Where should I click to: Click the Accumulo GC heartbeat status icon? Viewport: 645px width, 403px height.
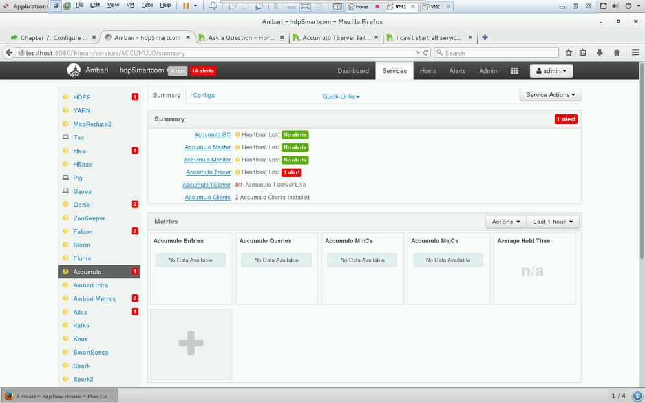click(237, 135)
